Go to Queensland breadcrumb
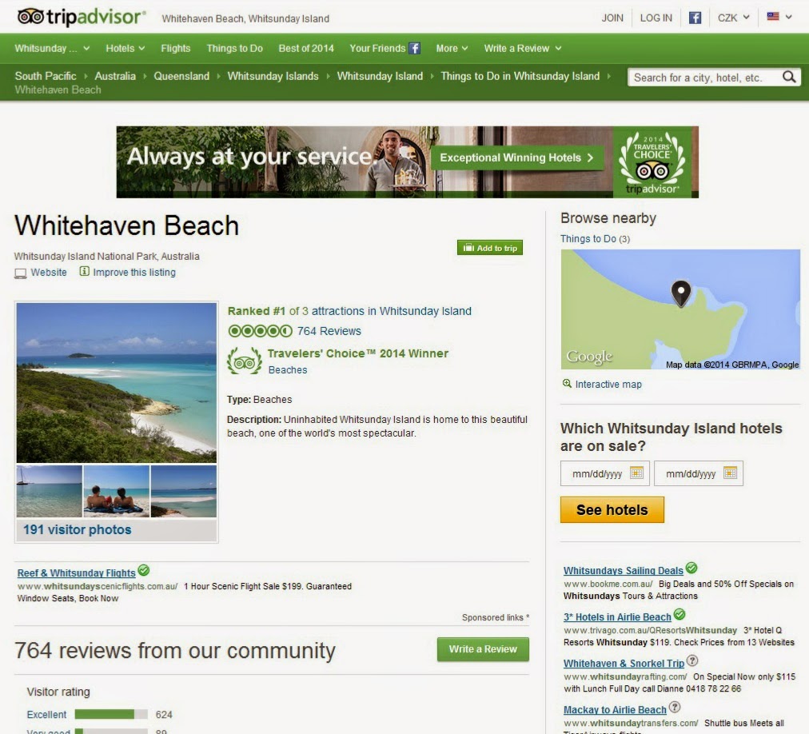 click(x=181, y=76)
